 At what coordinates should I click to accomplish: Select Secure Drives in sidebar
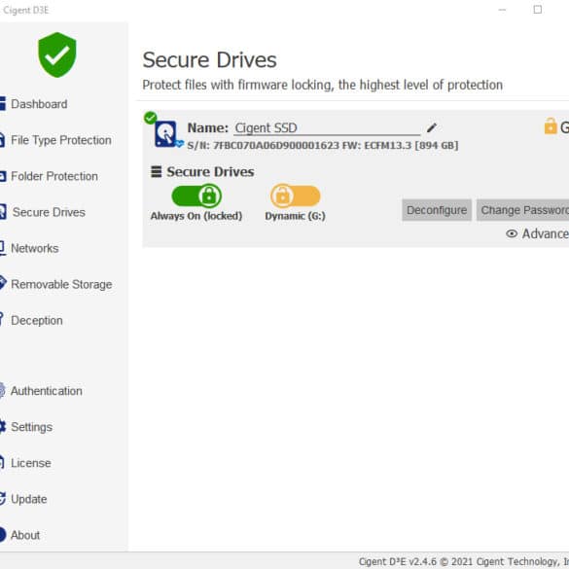[x=49, y=212]
